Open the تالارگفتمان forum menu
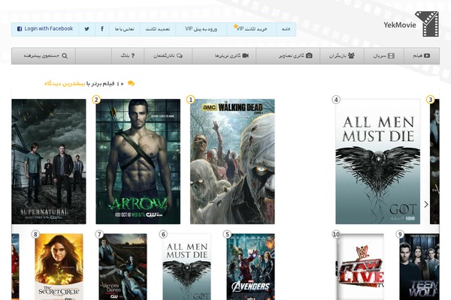Image resolution: width=451 pixels, height=300 pixels. point(168,55)
